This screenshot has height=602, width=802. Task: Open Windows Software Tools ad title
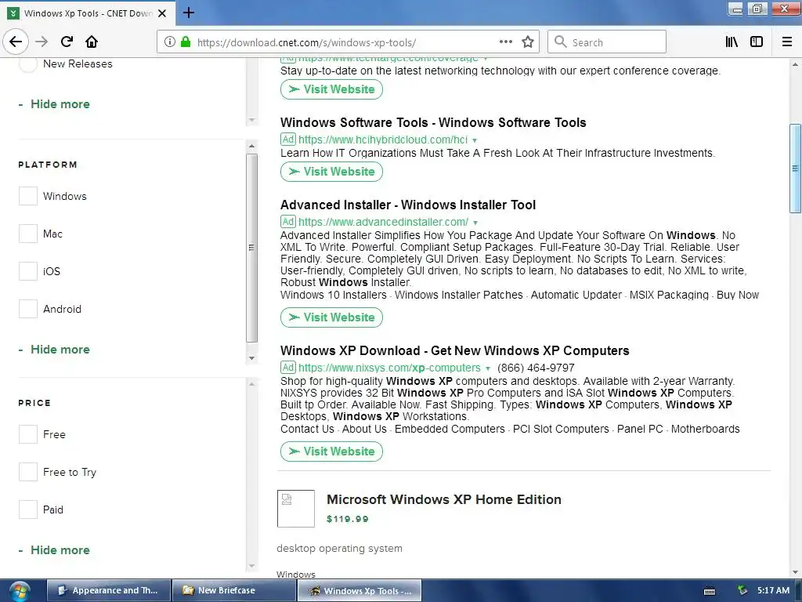433,122
